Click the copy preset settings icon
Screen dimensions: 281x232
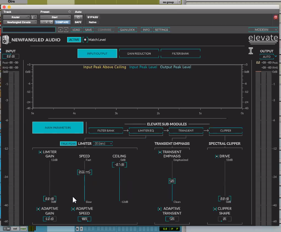click(x=51, y=22)
